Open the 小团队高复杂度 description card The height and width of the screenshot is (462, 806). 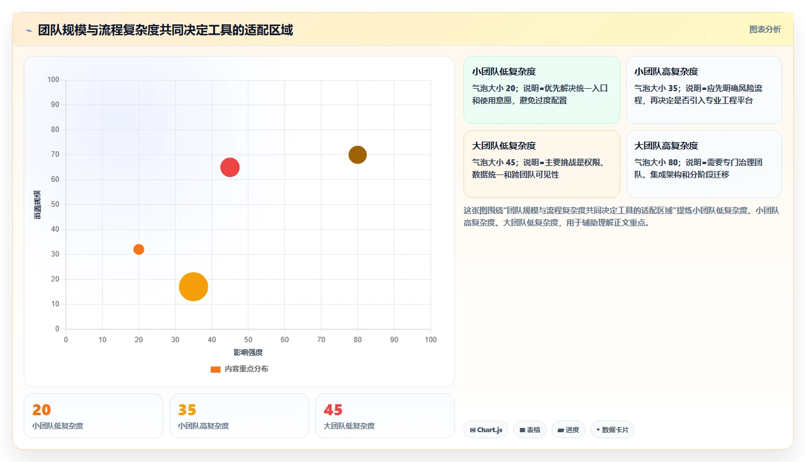click(704, 90)
